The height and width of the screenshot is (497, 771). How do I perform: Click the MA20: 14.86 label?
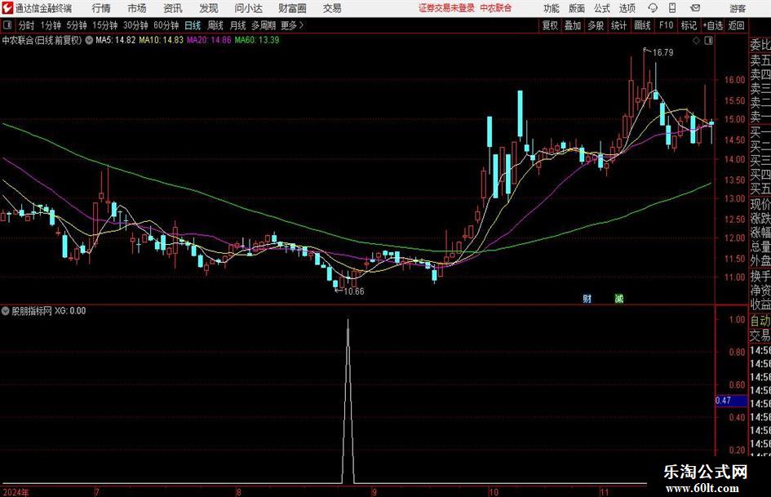click(x=209, y=40)
